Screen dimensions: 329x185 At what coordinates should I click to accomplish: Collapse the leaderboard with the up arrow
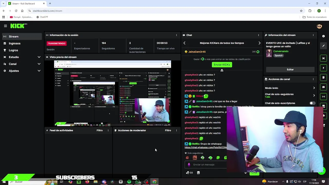pyautogui.click(x=222, y=70)
